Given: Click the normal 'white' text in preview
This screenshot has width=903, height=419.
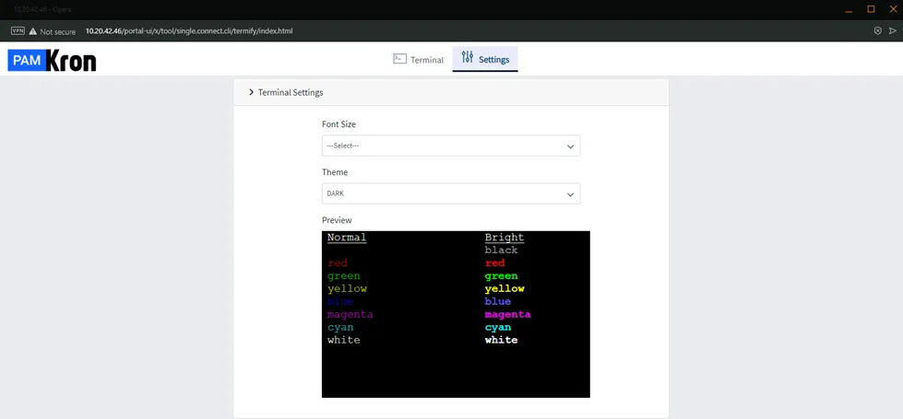Looking at the screenshot, I should [x=344, y=340].
